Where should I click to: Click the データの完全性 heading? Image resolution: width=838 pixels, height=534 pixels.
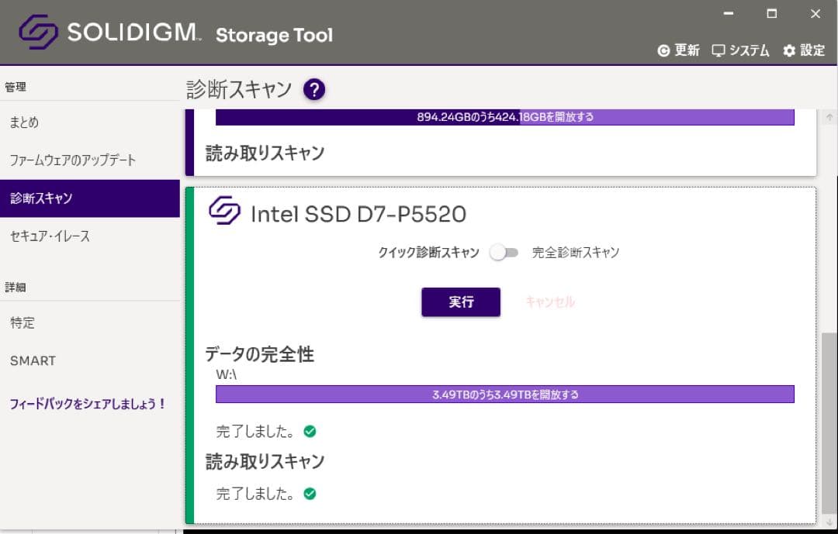(260, 354)
